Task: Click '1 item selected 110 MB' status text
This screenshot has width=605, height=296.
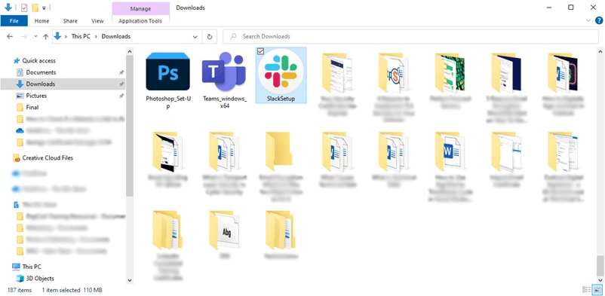Action: 72,290
